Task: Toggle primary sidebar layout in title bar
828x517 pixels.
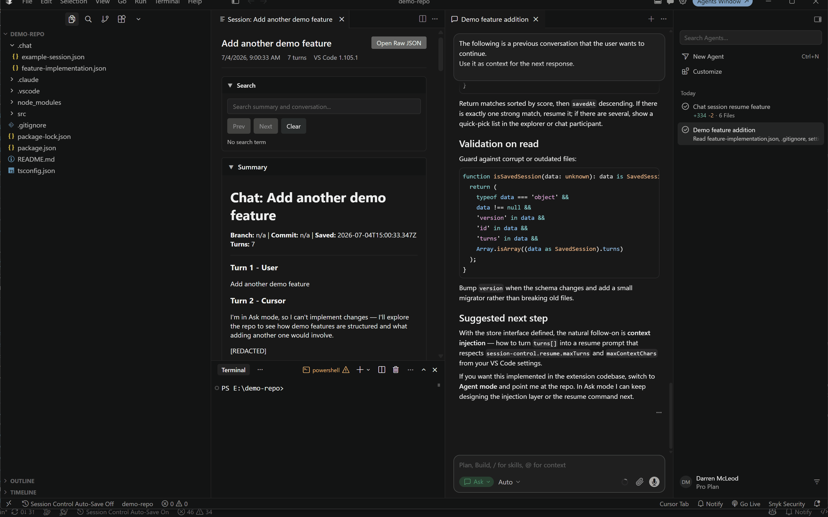Action: coord(235,2)
